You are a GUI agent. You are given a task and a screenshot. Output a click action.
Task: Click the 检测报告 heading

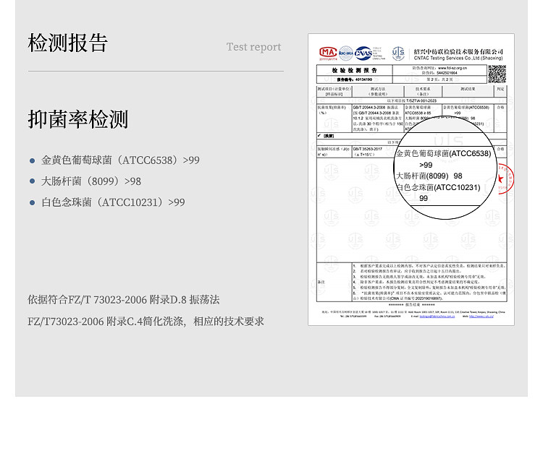click(x=67, y=43)
